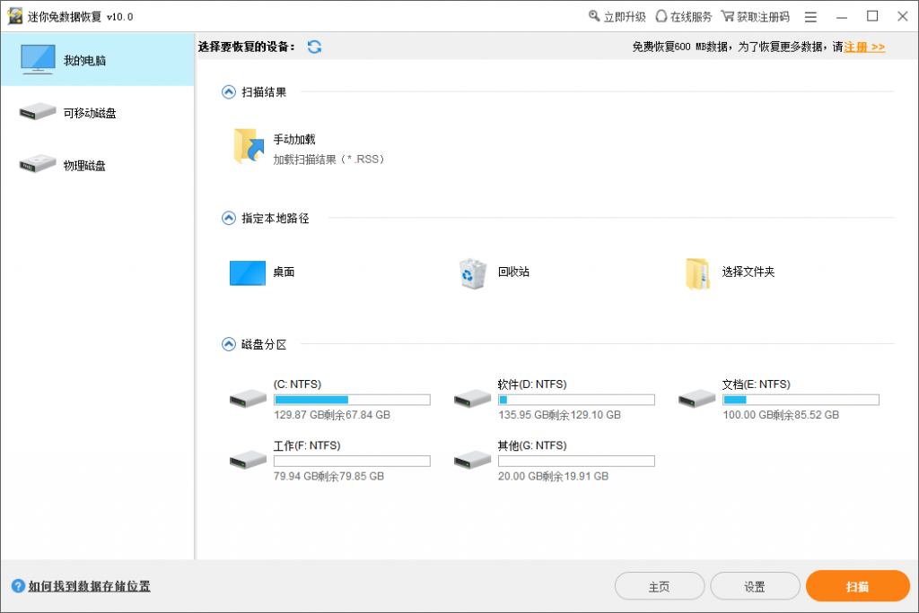
Task: Select the 其他(G: NTFS) drive icon
Action: click(472, 460)
